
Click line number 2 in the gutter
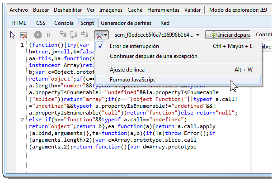point(22,120)
